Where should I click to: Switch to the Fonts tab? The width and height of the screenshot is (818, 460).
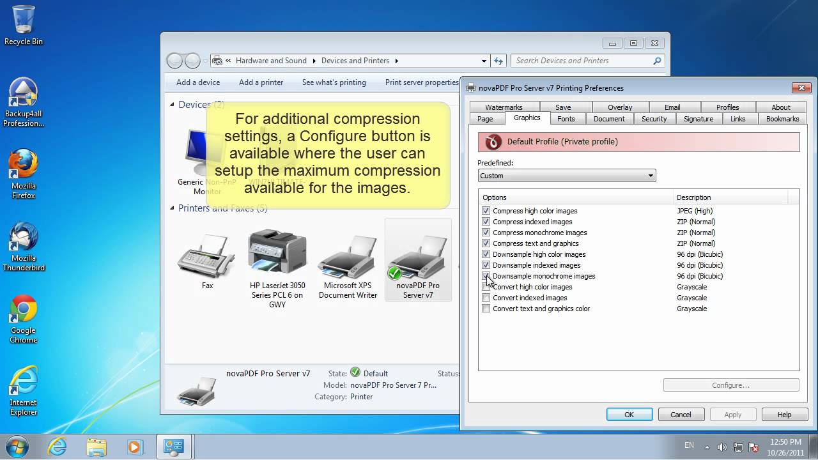(x=566, y=119)
